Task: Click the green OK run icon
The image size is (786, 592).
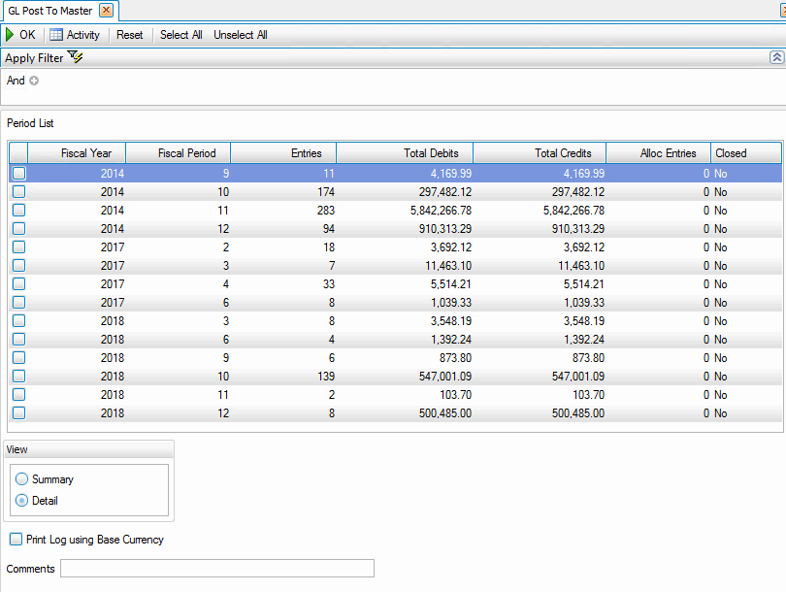Action: (10, 35)
